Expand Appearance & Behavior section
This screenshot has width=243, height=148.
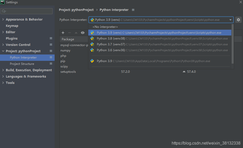click(x=3, y=20)
